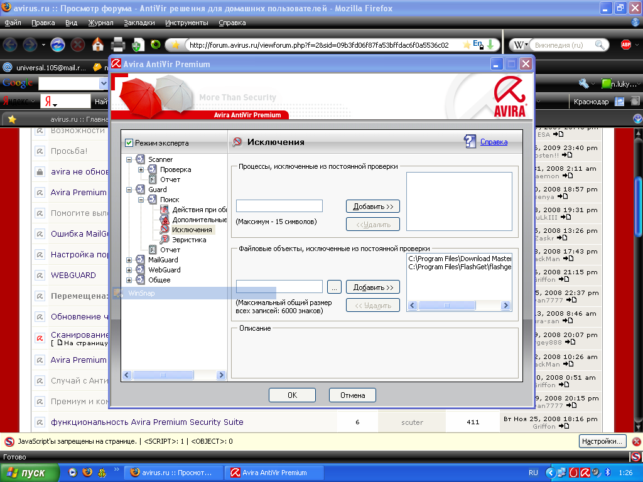Open the Guard Отчет report icon
The image size is (643, 482).
click(152, 249)
